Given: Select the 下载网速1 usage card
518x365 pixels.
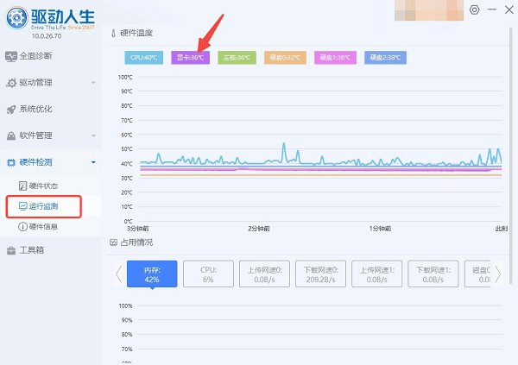Looking at the screenshot, I should click(433, 274).
